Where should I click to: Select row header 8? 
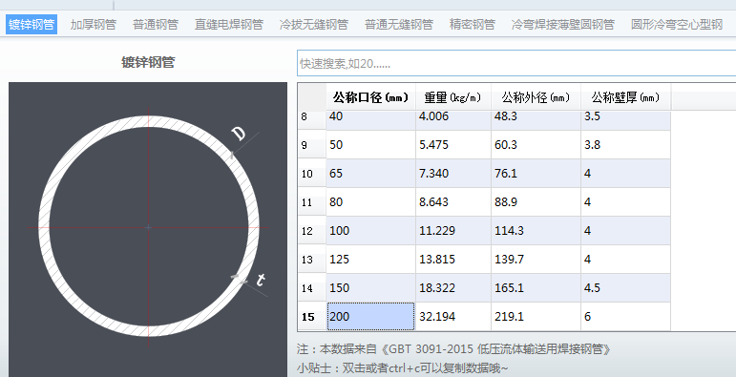click(x=312, y=120)
